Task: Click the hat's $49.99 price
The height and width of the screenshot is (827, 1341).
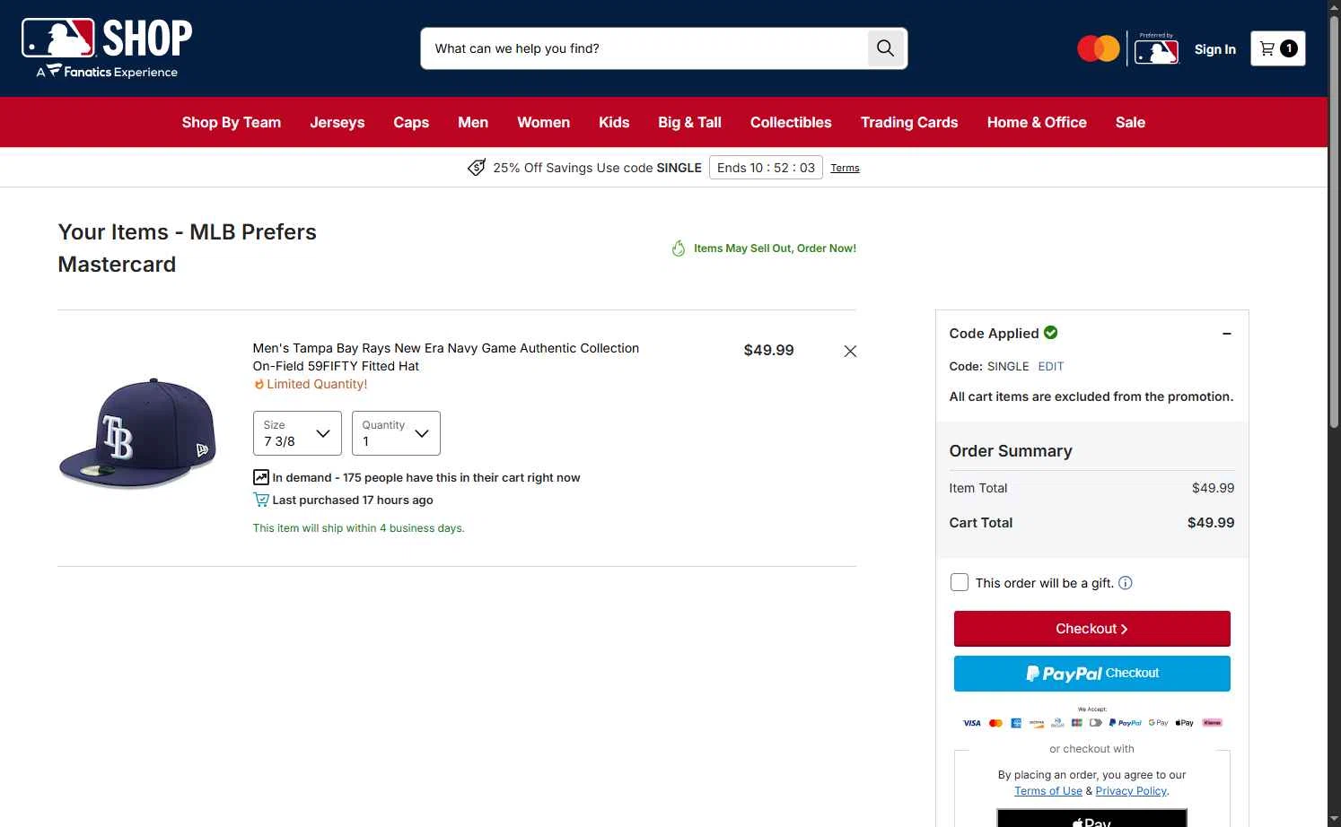Action: click(x=768, y=351)
